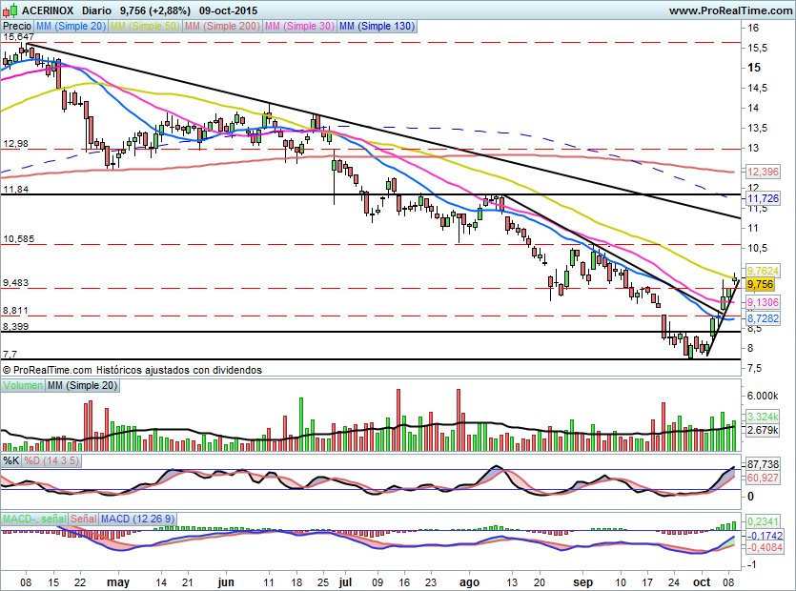
Task: Open the MACD (12 26 9) settings label
Action: click(x=138, y=519)
